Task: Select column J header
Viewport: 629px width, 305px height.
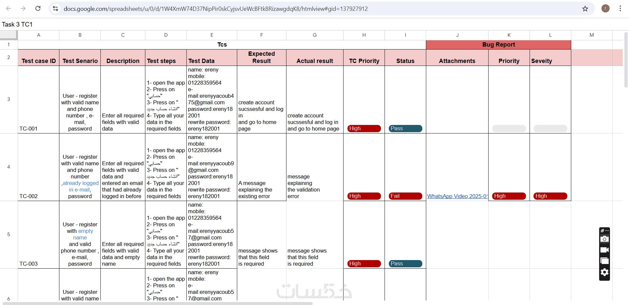Action: pos(457,35)
